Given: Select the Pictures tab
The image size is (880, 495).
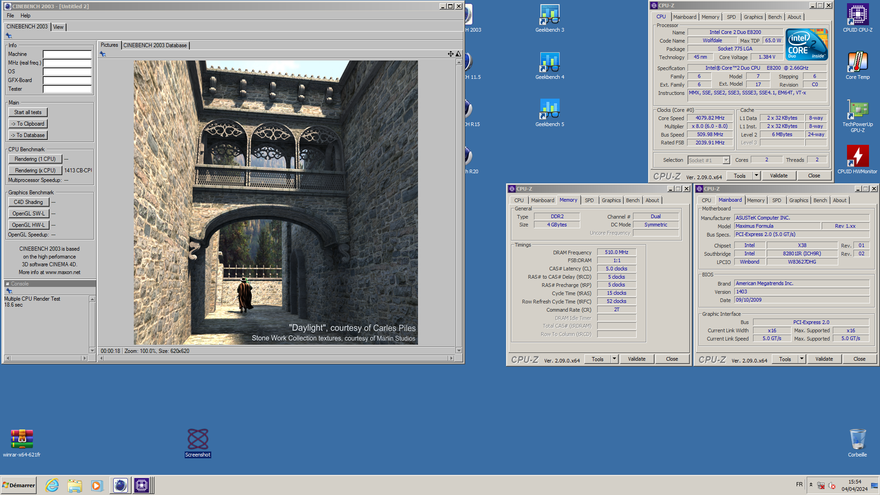Looking at the screenshot, I should point(109,45).
